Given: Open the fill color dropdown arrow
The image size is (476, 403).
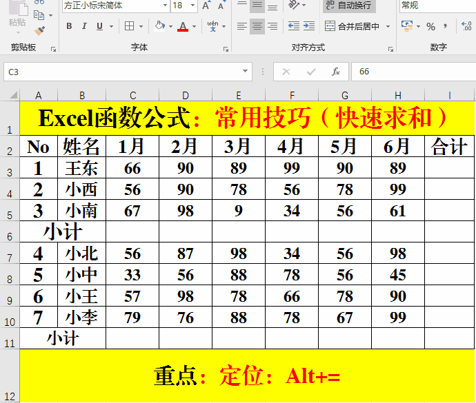Looking at the screenshot, I should coord(170,26).
